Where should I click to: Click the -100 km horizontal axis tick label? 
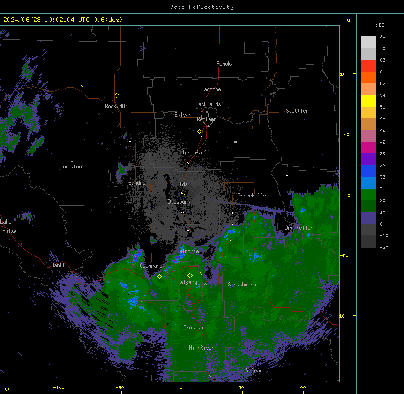59,387
